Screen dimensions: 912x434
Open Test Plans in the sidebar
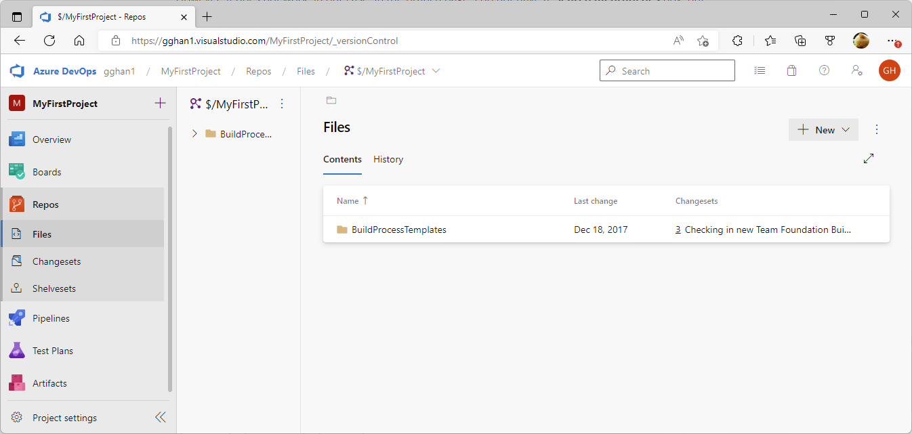pyautogui.click(x=52, y=351)
